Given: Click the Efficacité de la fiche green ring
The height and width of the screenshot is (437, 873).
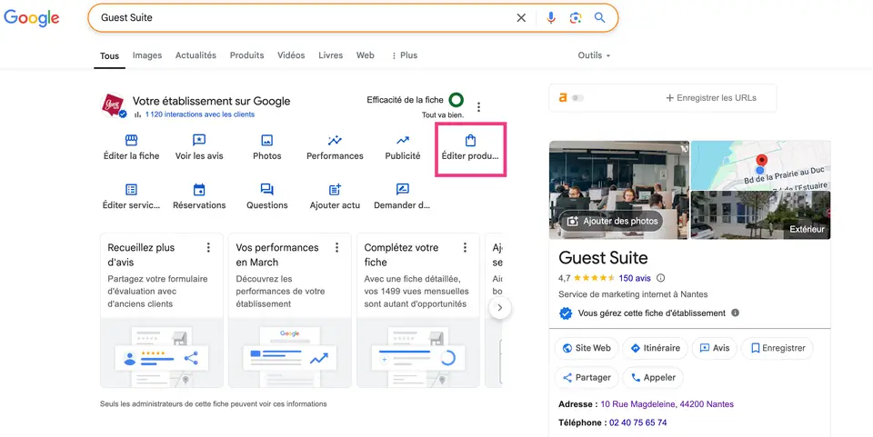Looking at the screenshot, I should pos(456,100).
